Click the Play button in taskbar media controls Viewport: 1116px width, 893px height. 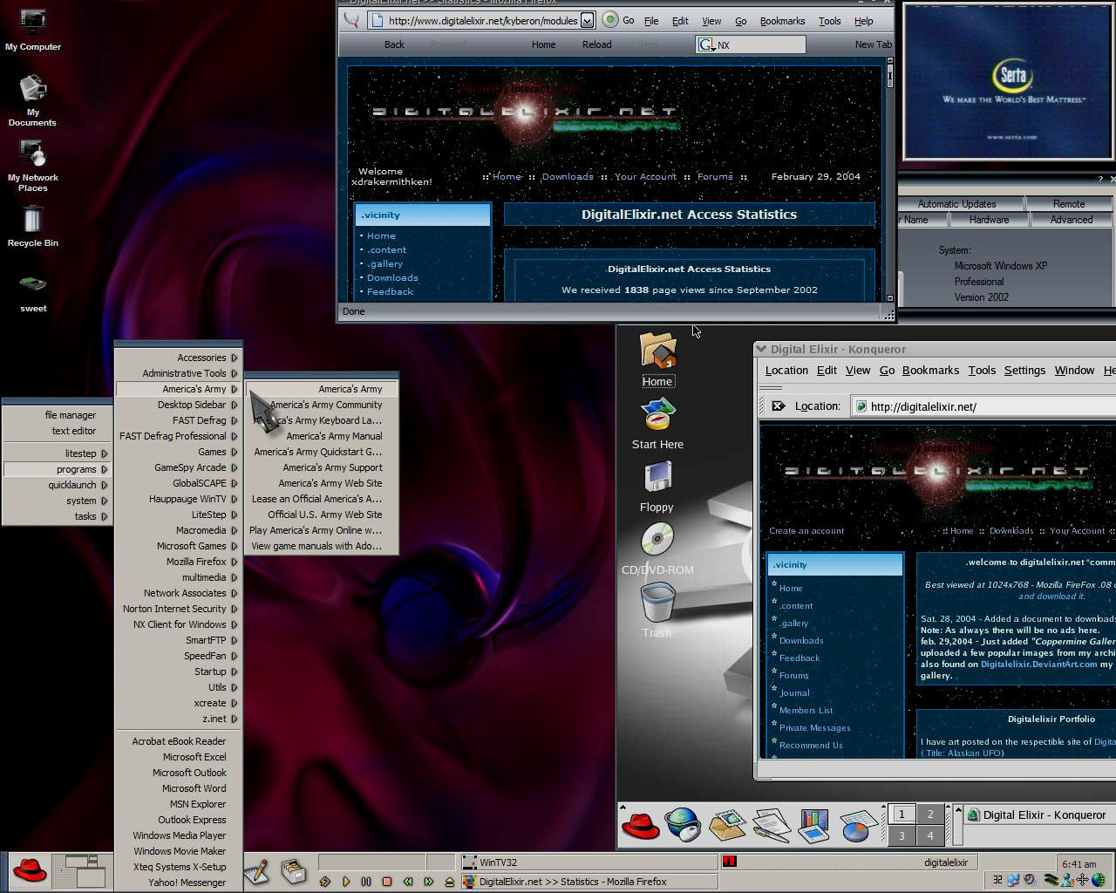tap(346, 882)
